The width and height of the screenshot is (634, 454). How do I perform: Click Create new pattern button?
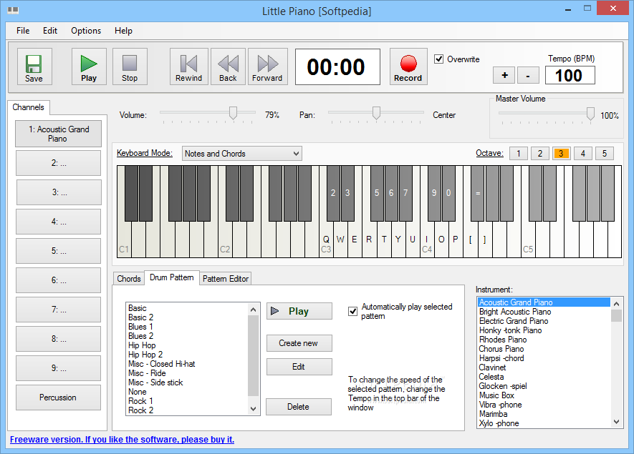[299, 343]
